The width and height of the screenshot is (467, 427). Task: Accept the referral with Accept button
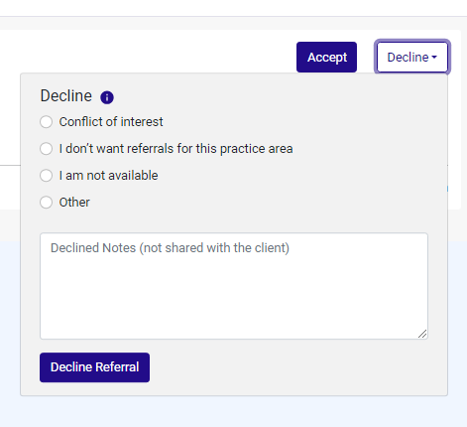pyautogui.click(x=326, y=57)
